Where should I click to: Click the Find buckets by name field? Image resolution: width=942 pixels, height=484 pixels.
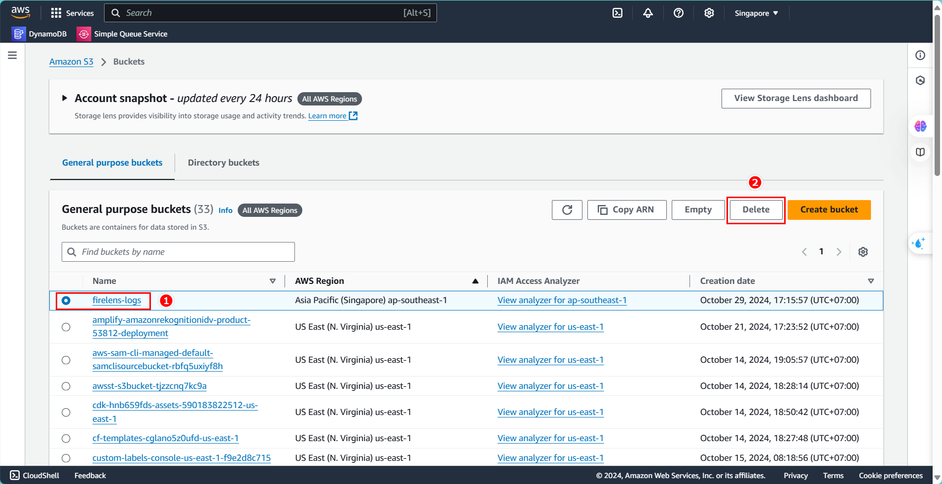(178, 252)
